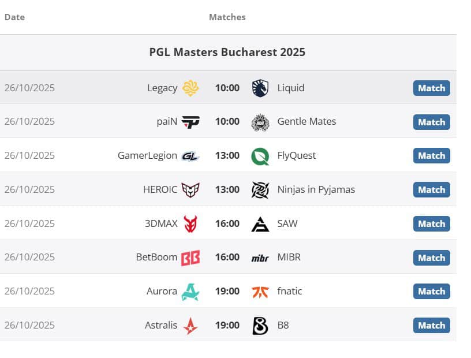This screenshot has height=358, width=471.
Task: Click the 13:00 time for HEROIC match
Action: (227, 189)
